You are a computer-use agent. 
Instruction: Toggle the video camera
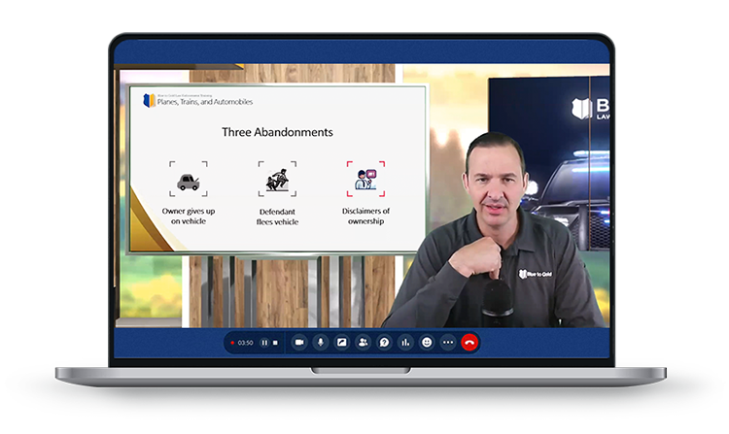299,343
